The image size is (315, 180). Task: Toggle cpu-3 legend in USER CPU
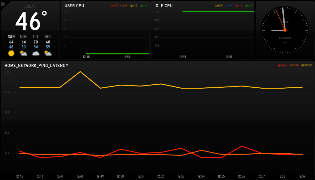coord(143,6)
